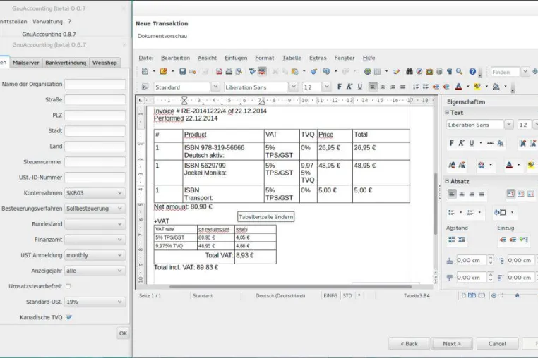Insert a hyperlink with globe icon
538x358 pixels.
367,71
